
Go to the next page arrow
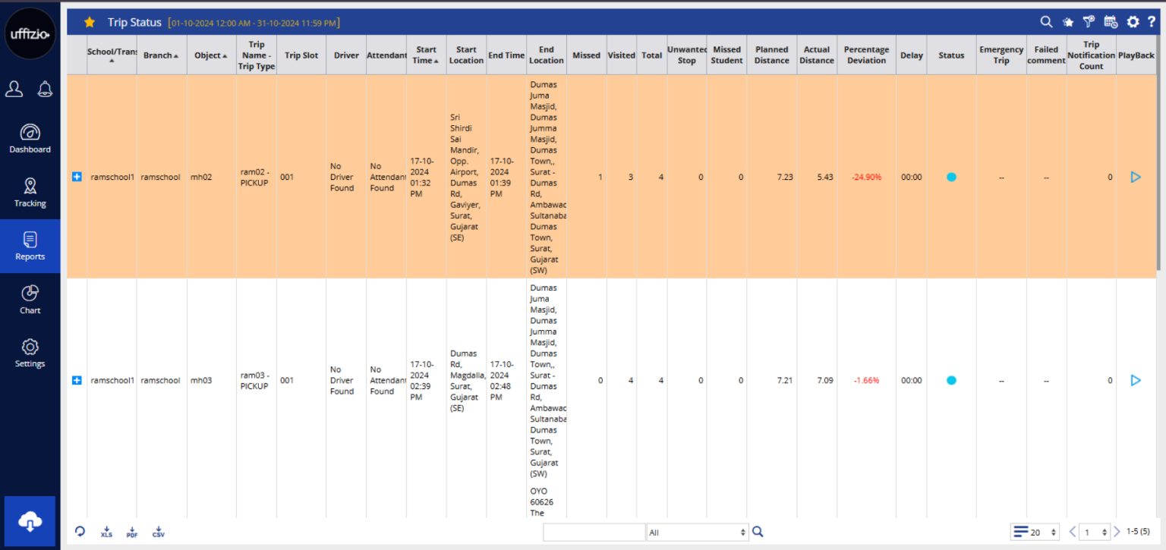(x=1117, y=532)
